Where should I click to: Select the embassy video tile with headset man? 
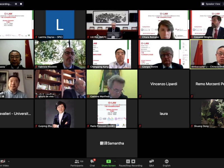click(17, 54)
